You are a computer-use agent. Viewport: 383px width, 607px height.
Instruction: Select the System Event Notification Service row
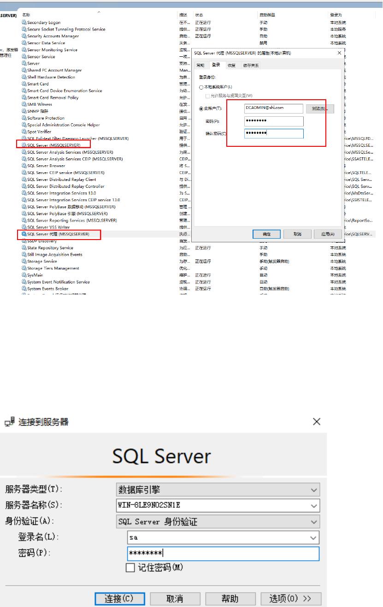point(59,282)
